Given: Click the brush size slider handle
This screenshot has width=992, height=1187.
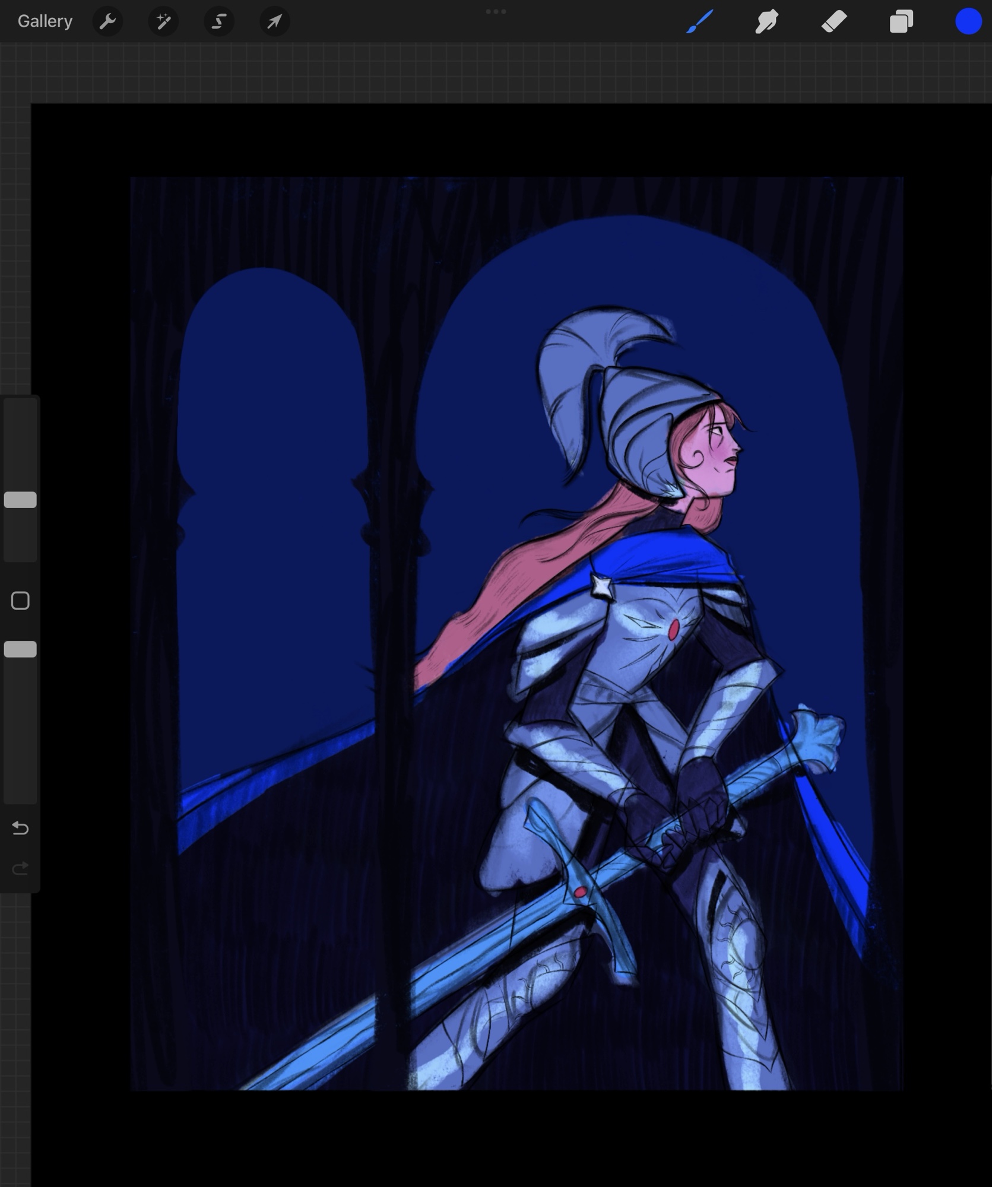Looking at the screenshot, I should [21, 500].
